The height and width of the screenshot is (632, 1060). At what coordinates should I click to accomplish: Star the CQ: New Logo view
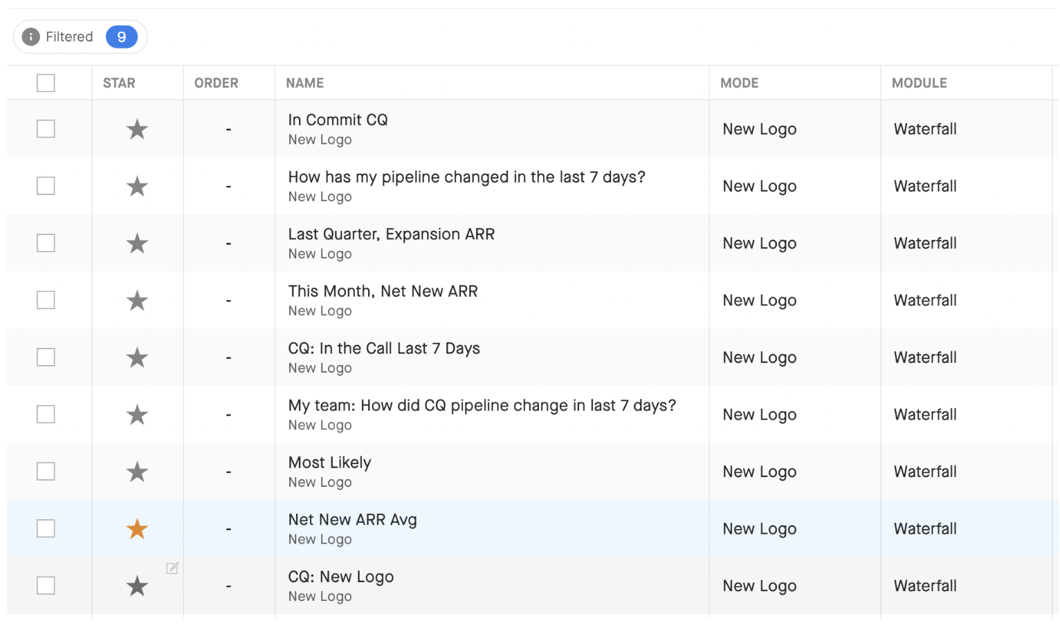tap(137, 586)
